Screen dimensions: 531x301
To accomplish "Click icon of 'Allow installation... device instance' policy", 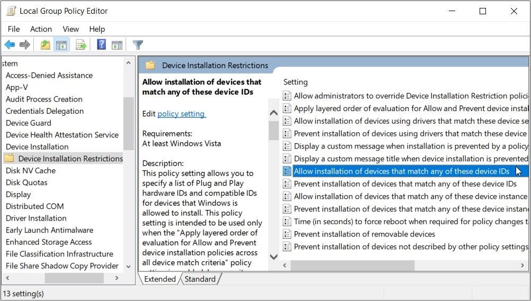I will 287,196.
